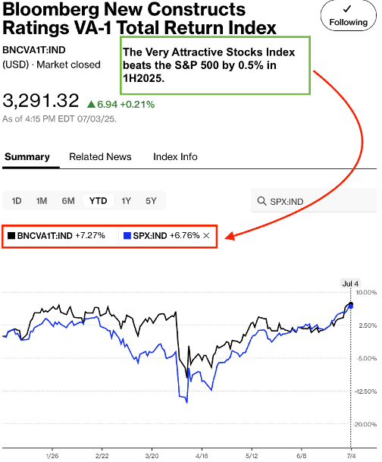Select the YTD chart range
Screen dimensions: 382x462
click(99, 201)
